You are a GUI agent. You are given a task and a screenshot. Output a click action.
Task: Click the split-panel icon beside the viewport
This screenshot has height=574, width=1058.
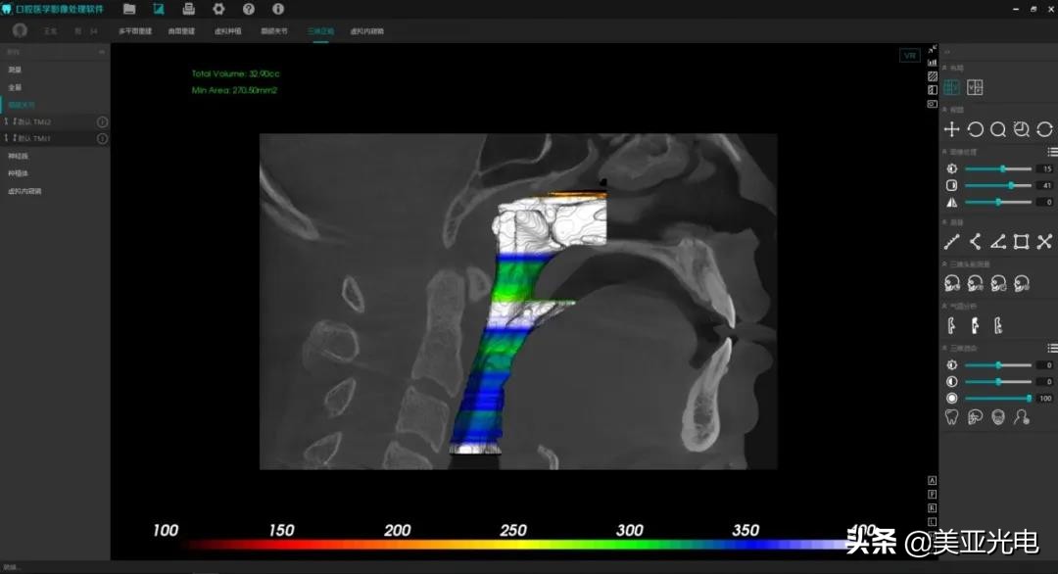tap(932, 90)
